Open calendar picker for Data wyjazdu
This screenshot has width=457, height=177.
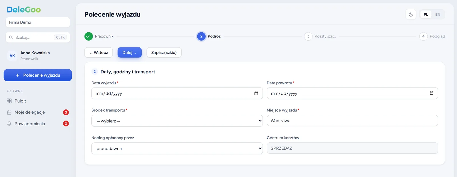(256, 93)
